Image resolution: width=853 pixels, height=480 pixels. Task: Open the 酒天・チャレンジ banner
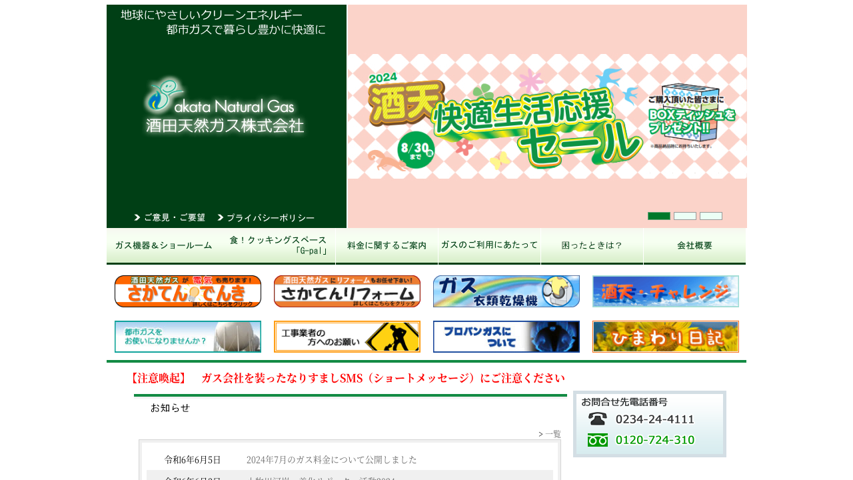click(x=666, y=291)
